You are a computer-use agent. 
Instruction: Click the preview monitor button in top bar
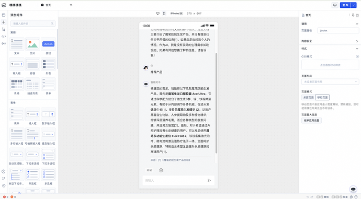coord(335,5)
